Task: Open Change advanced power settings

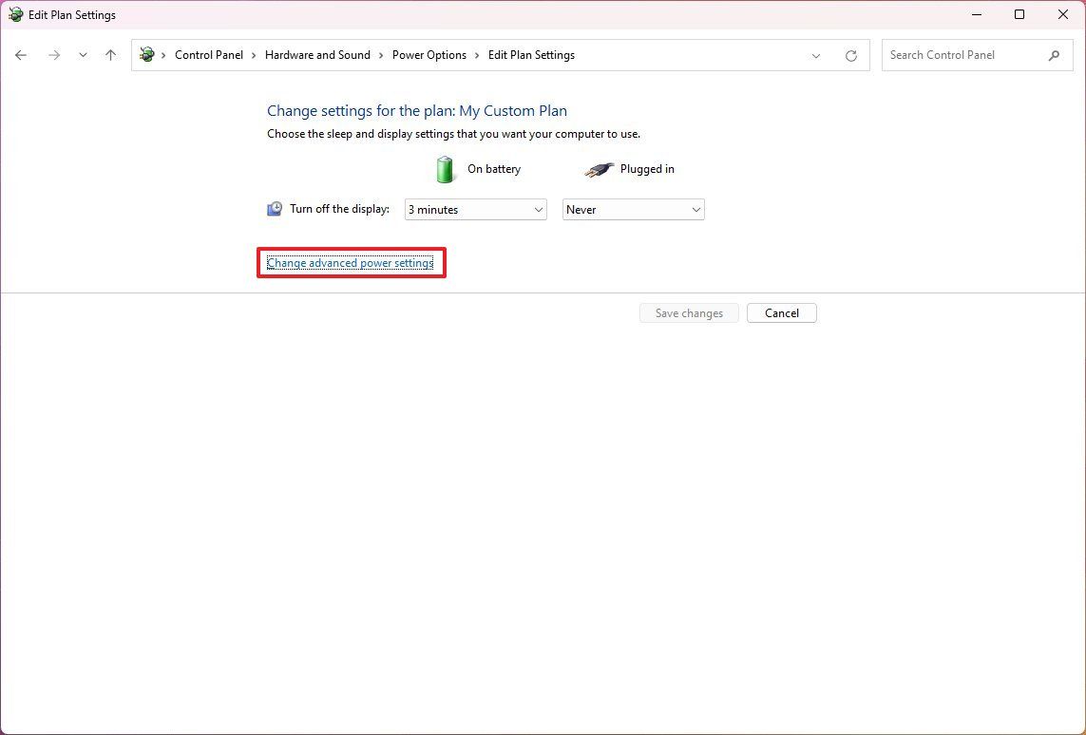Action: [x=351, y=262]
